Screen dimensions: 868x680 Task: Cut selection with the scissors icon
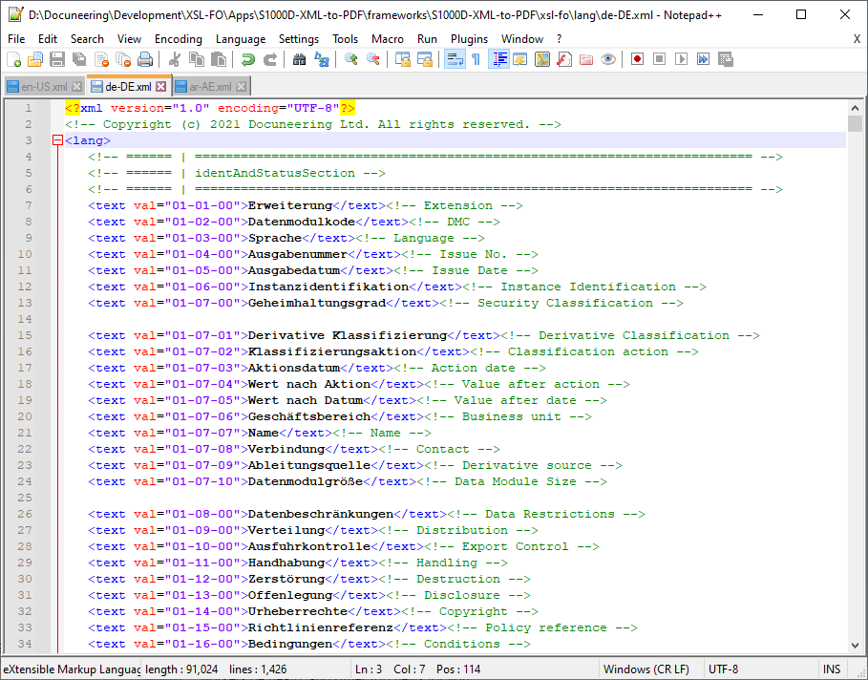(x=175, y=59)
